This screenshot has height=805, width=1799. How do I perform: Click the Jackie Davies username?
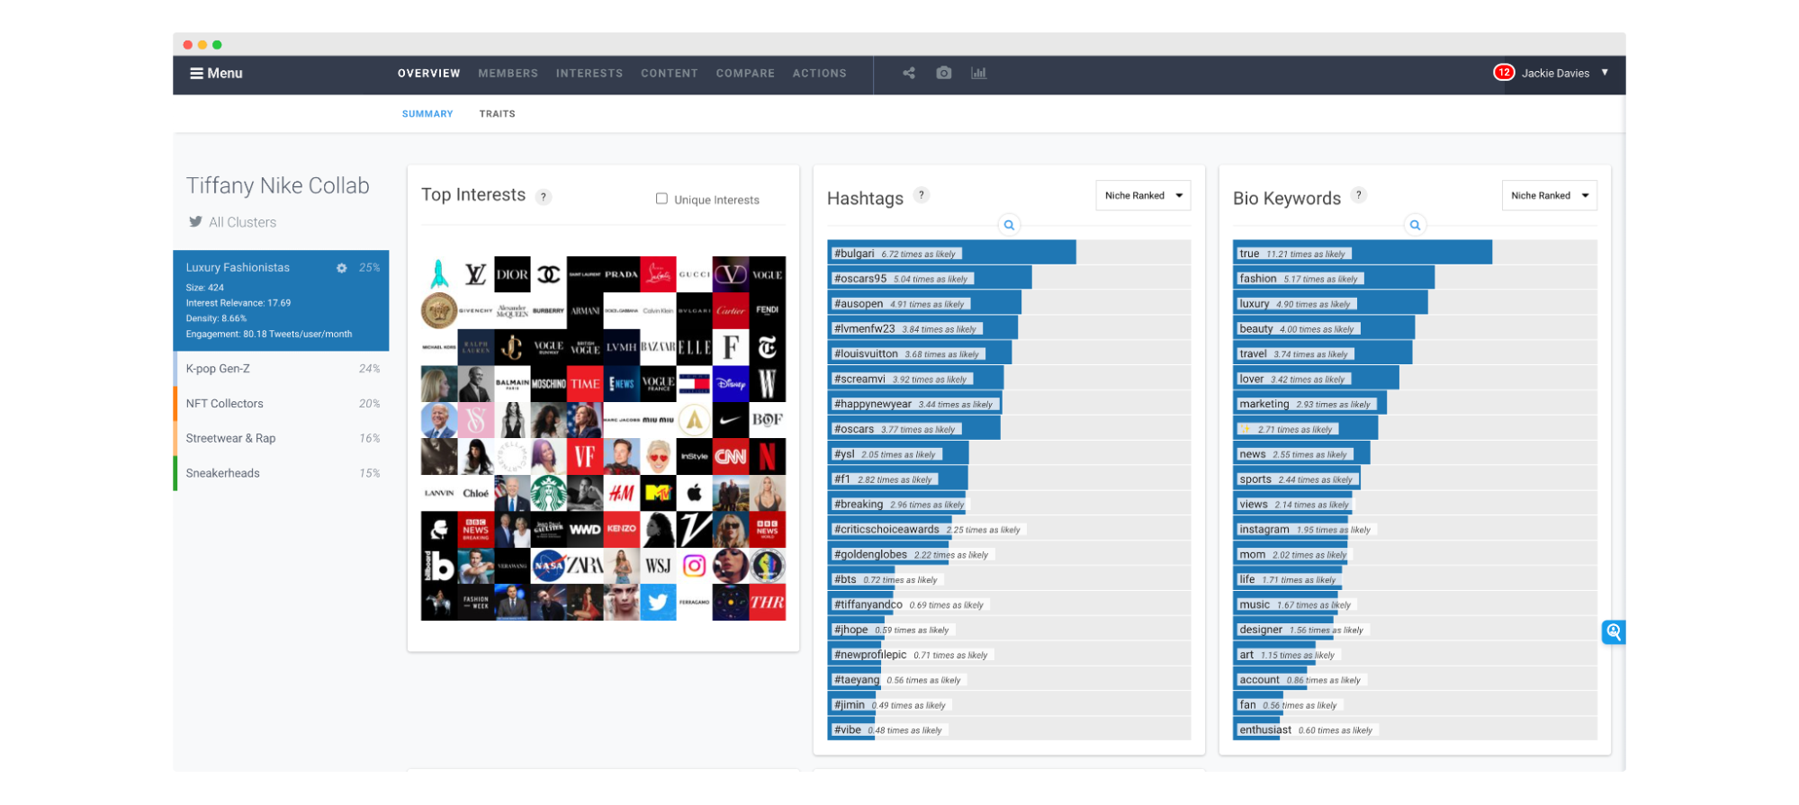click(1555, 74)
